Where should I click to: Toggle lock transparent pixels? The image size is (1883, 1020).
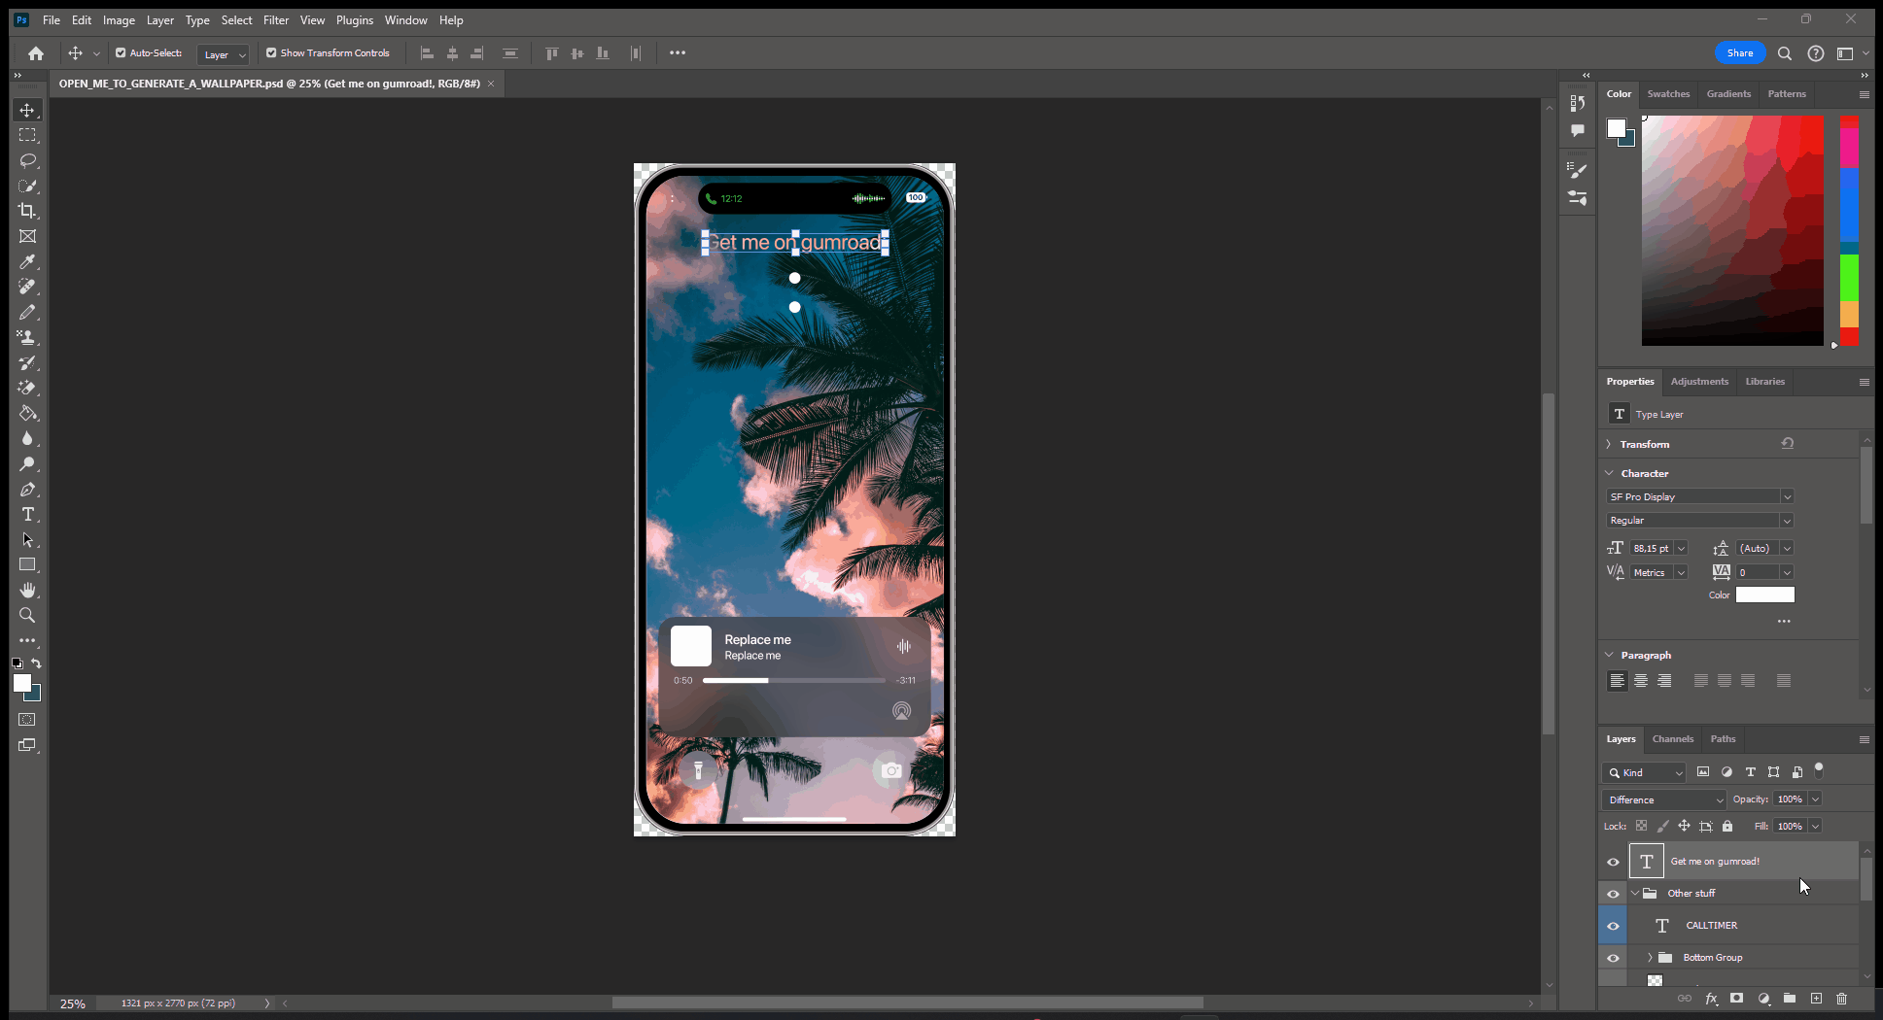(1641, 827)
